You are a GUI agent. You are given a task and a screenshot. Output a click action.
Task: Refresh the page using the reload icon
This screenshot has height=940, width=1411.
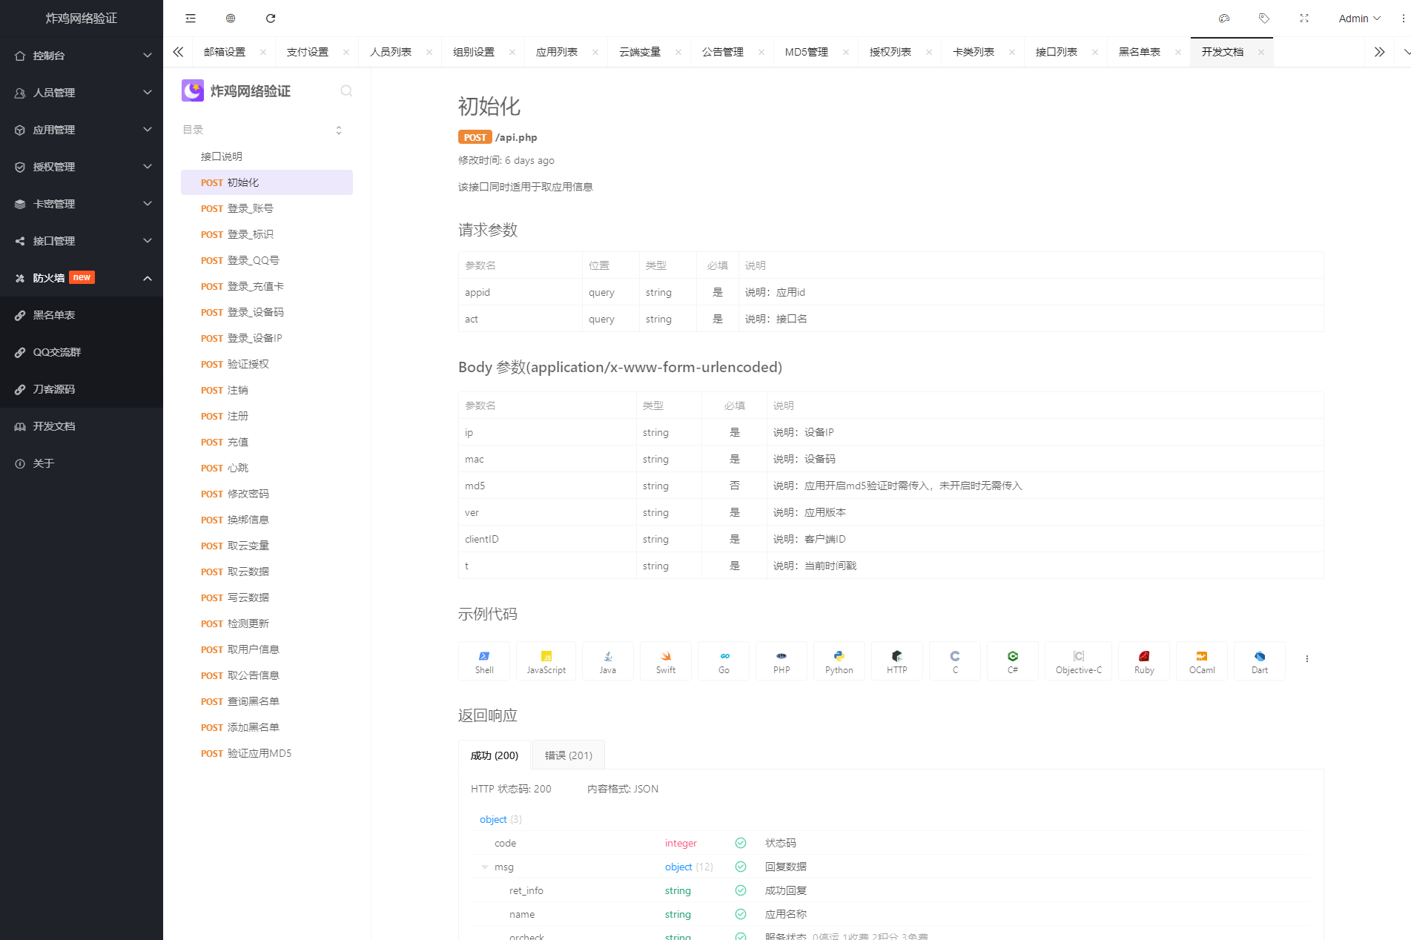[271, 18]
